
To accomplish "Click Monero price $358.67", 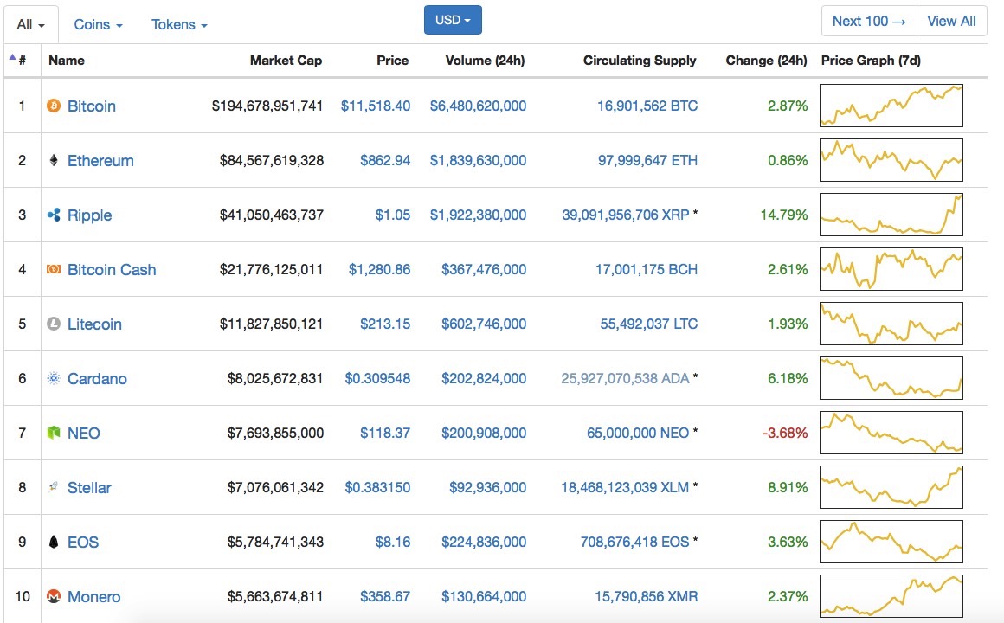I will click(x=385, y=596).
